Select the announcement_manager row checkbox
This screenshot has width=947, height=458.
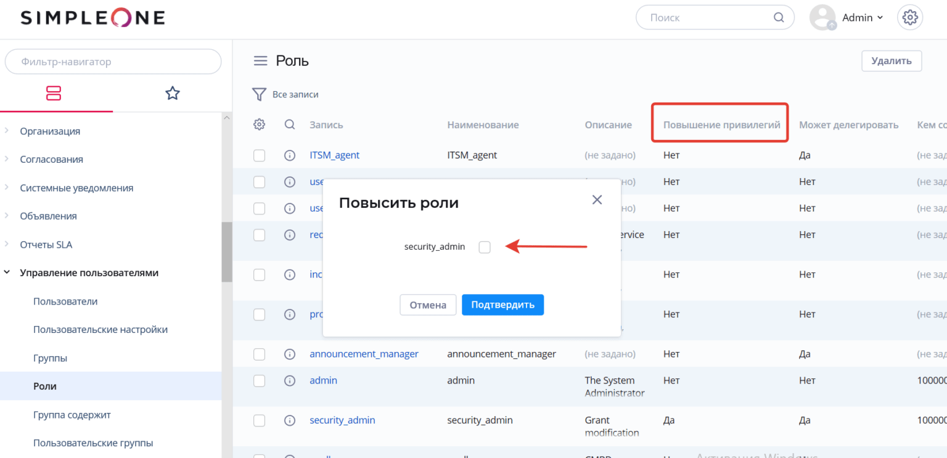[x=260, y=354]
